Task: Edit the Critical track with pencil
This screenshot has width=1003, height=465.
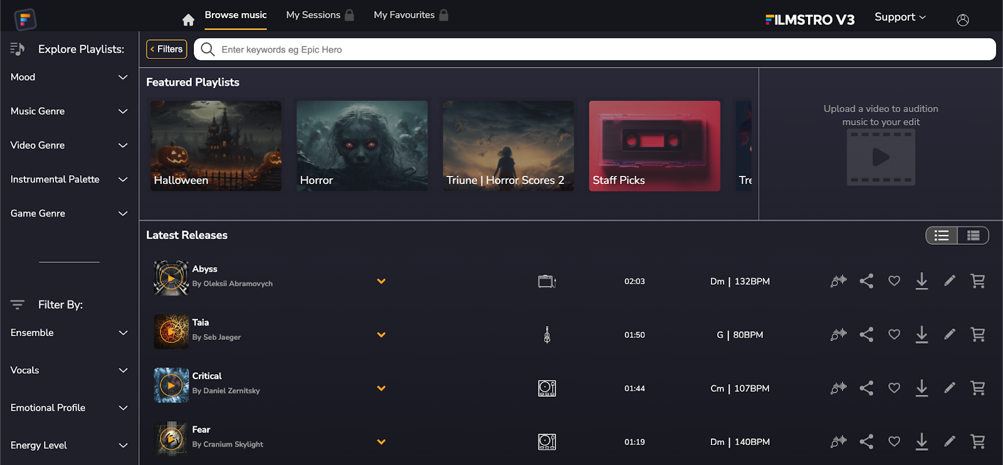Action: (950, 388)
